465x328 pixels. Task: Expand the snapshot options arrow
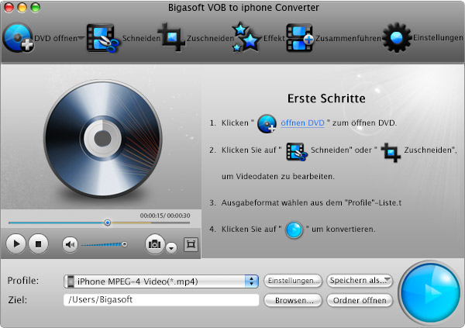(171, 247)
